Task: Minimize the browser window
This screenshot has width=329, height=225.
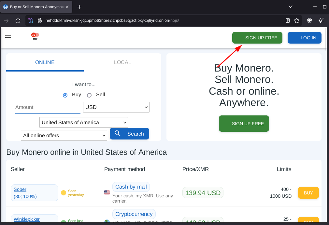Action: 315,7
